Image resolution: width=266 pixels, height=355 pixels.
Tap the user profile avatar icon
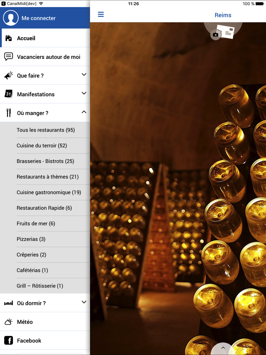[11, 18]
